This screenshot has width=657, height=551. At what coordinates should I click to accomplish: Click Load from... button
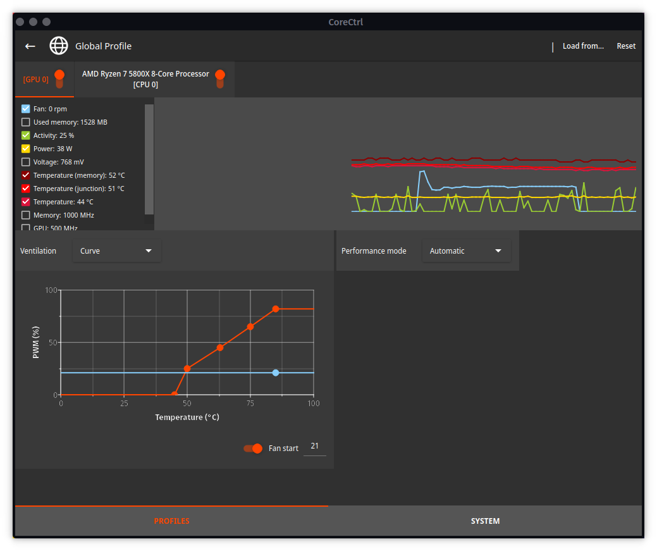tap(583, 46)
